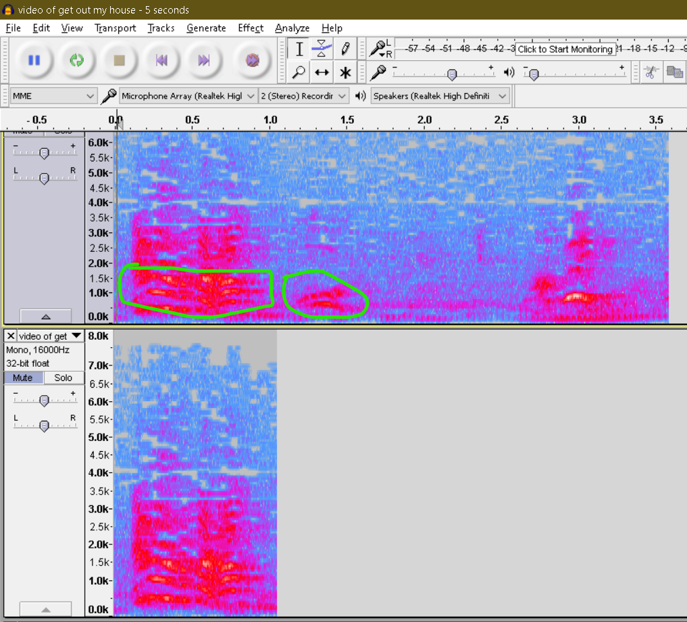This screenshot has width=687, height=622.
Task: Solo the 'video of get' track
Action: click(x=63, y=378)
